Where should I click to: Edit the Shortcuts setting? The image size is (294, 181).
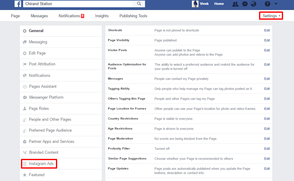(x=267, y=30)
